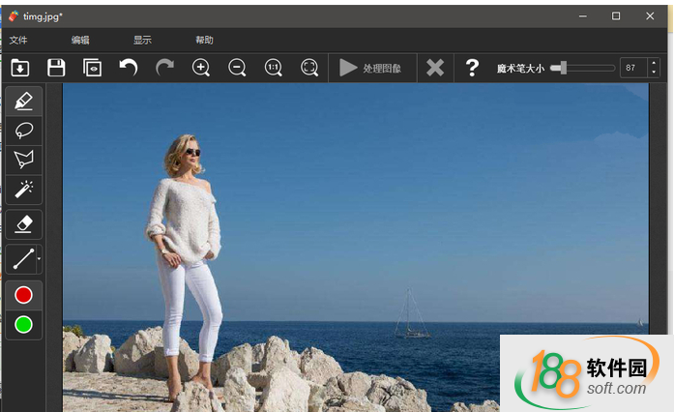Image resolution: width=674 pixels, height=412 pixels.
Task: Pick the eraser tool
Action: point(24,224)
